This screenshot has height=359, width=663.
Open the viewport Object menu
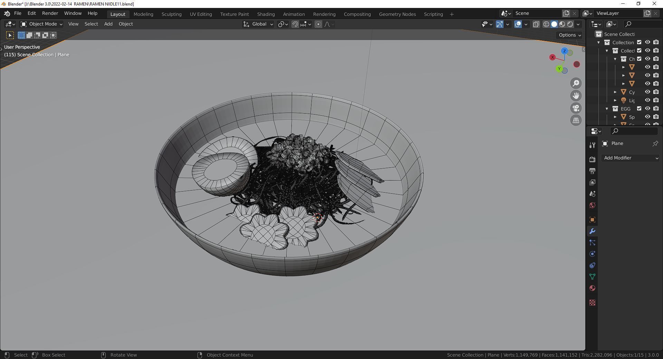(x=126, y=24)
